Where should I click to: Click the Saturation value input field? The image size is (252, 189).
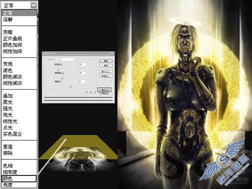tap(82, 73)
